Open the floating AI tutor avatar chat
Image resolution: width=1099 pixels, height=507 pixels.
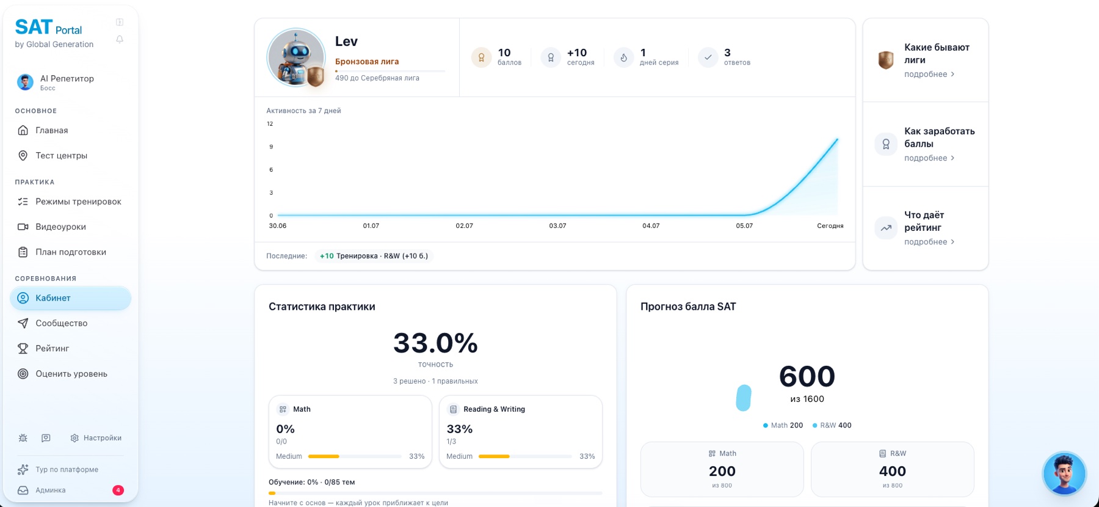pyautogui.click(x=1064, y=473)
